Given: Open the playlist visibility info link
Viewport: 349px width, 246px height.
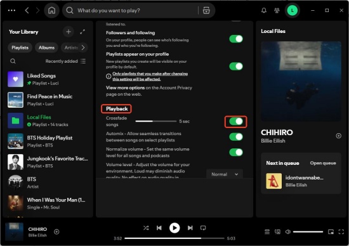Looking at the screenshot, I should [x=150, y=76].
